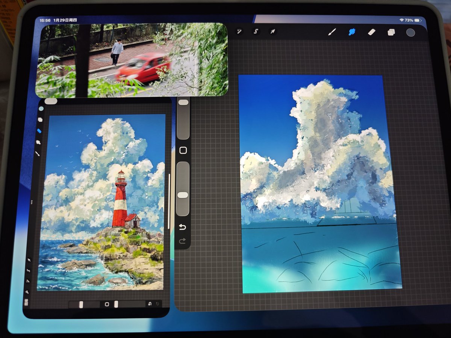Tap the pill grabber atop the main sidebar
The width and height of the screenshot is (451, 338).
(x=183, y=102)
